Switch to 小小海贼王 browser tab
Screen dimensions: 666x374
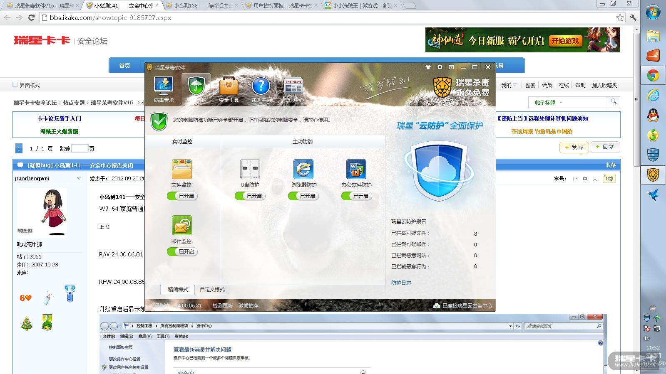tap(361, 5)
